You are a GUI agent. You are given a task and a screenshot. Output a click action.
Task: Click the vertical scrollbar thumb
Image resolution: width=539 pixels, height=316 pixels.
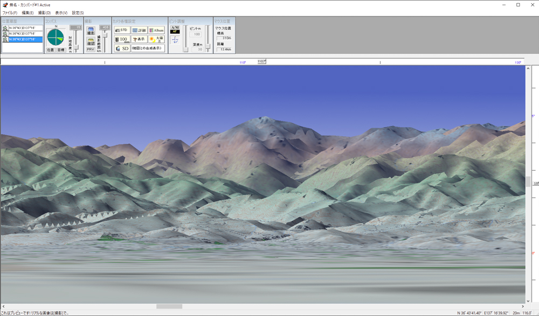click(x=528, y=181)
